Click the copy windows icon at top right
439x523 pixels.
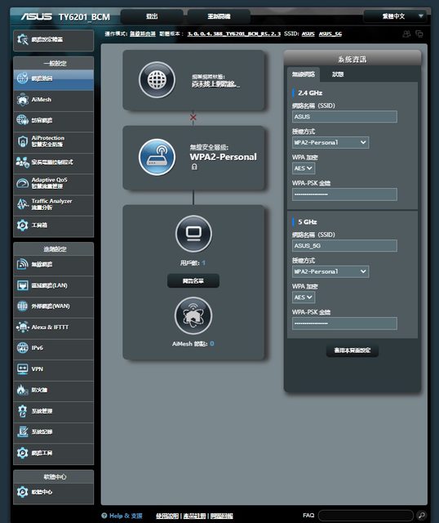[x=419, y=34]
